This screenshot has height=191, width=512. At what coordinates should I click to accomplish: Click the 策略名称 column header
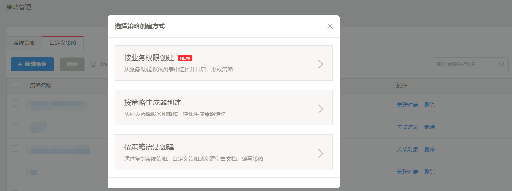41,85
